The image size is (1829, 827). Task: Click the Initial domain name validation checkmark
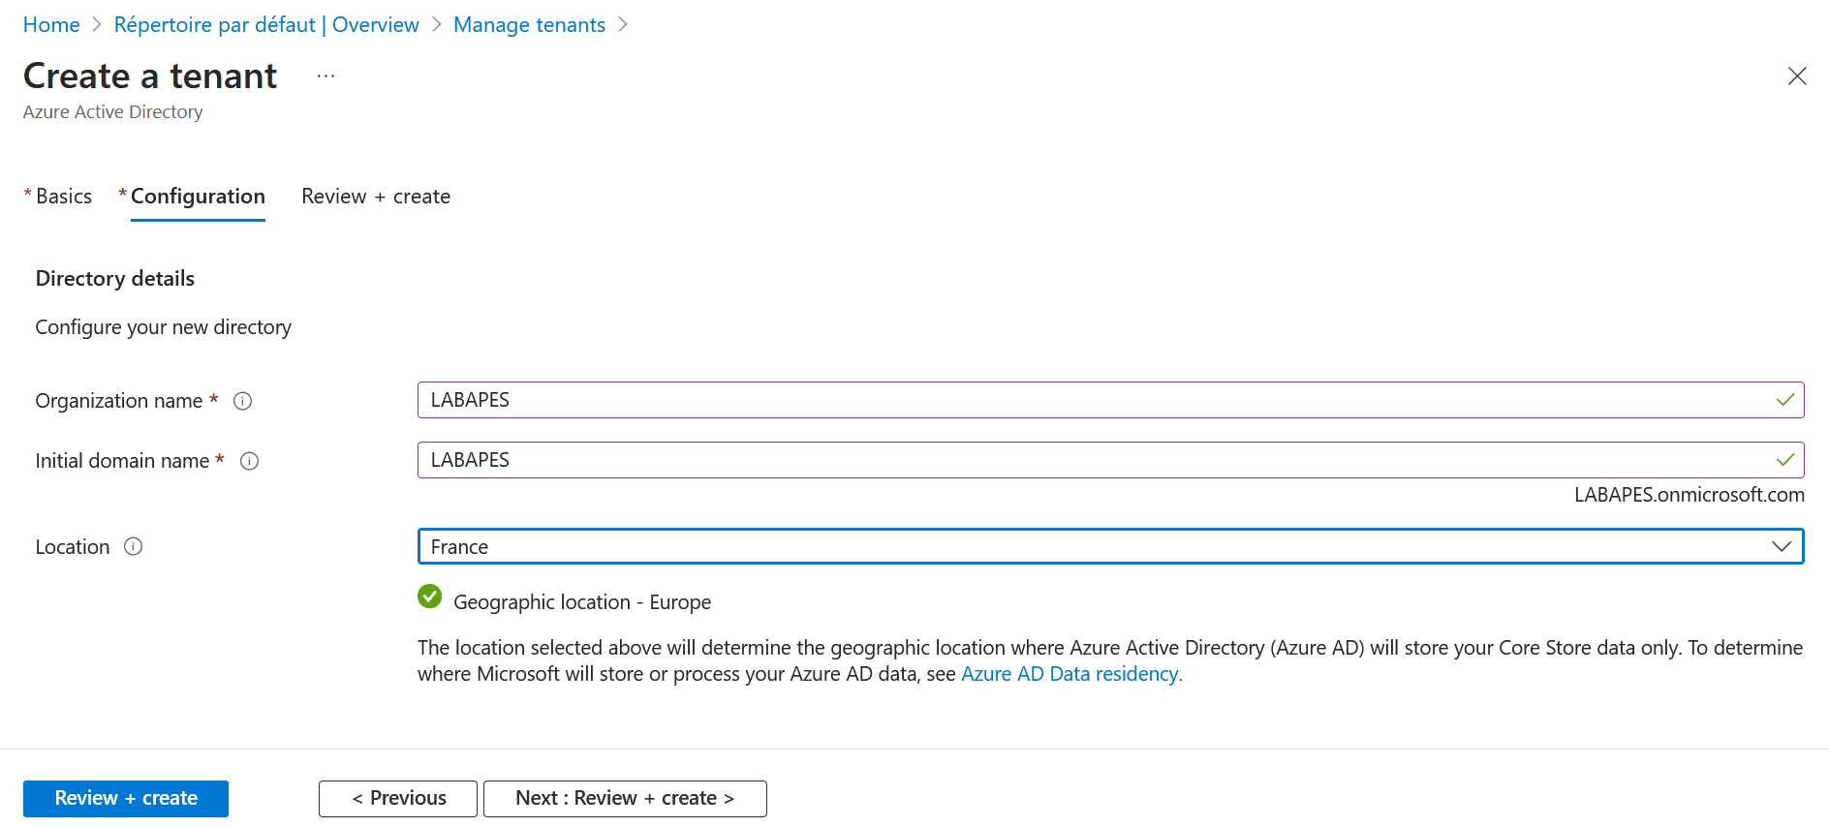(x=1784, y=460)
